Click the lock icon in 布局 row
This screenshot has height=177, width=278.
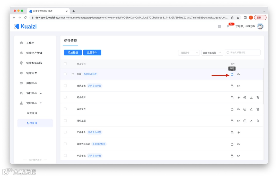(x=232, y=74)
